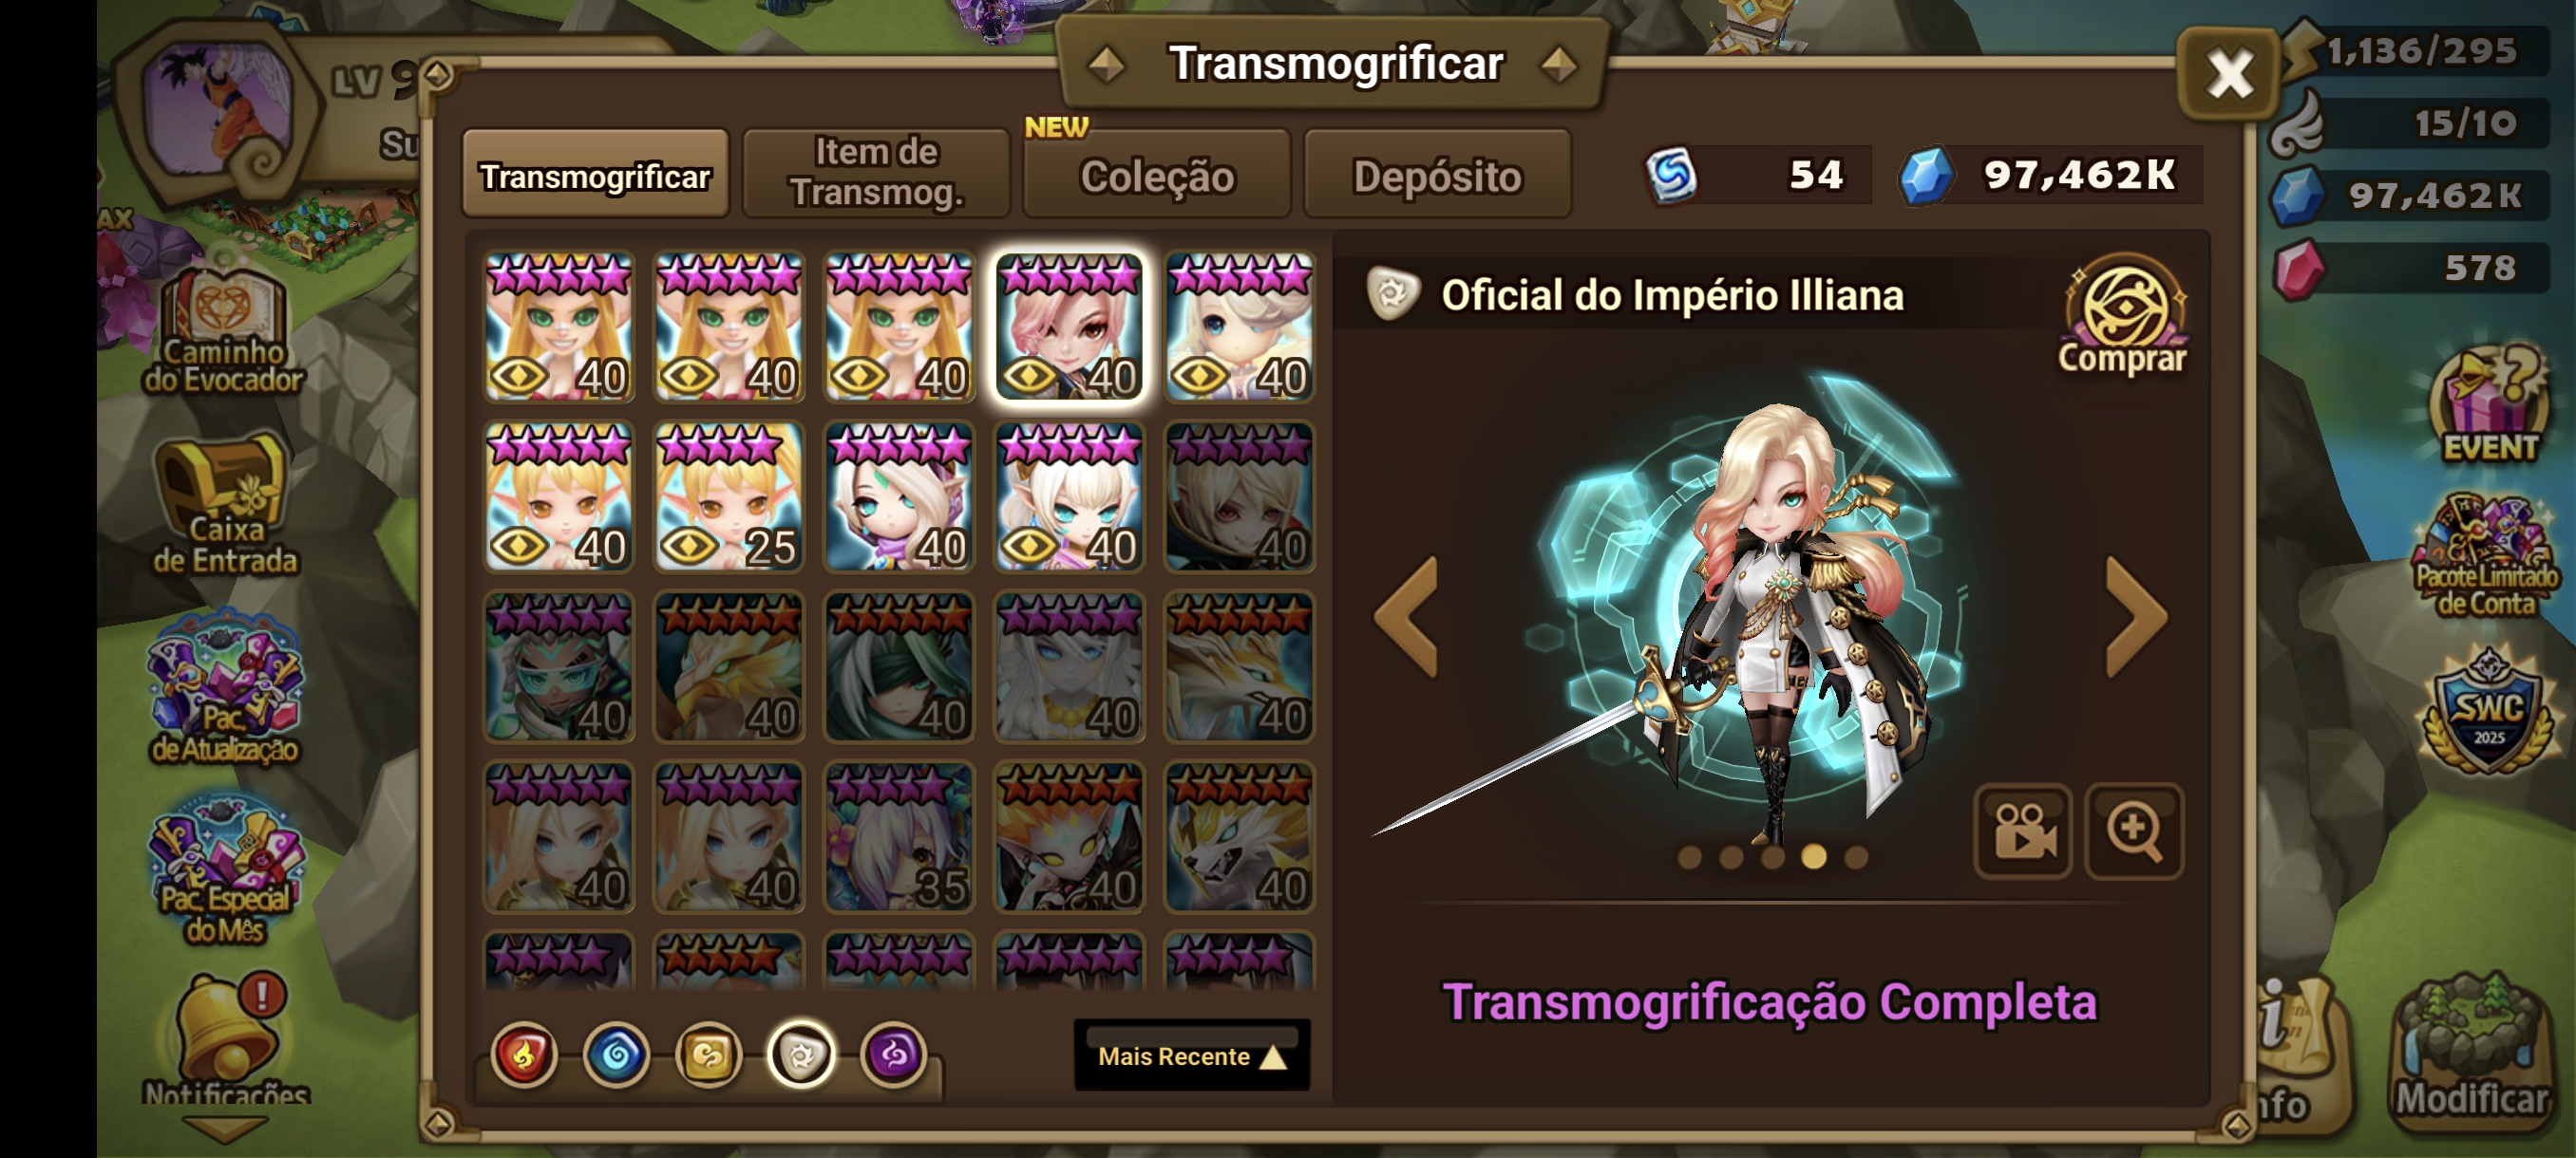Image resolution: width=2576 pixels, height=1158 pixels.
Task: Select the fire element filter icon
Action: pos(524,1055)
